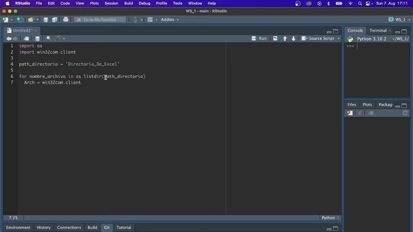Image resolution: width=413 pixels, height=232 pixels.
Task: Open the Debug menu
Action: click(x=145, y=3)
